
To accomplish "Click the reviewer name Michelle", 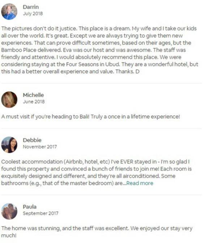I will point(33,95).
